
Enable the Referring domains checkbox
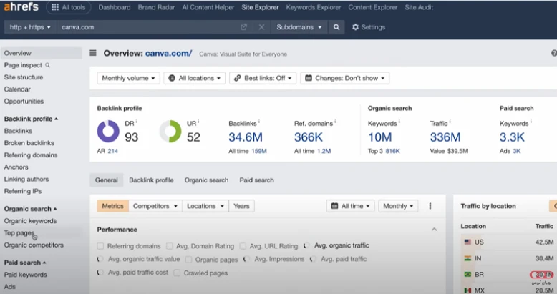coord(100,246)
